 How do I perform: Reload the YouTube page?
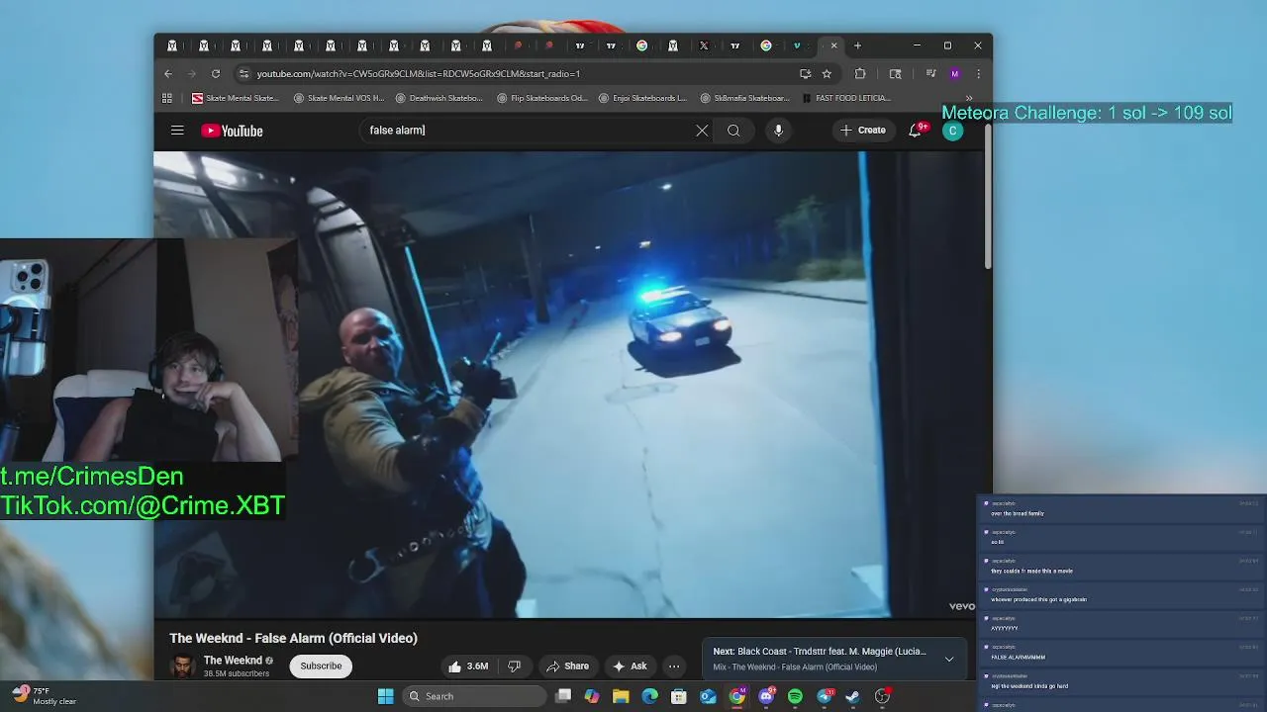pyautogui.click(x=215, y=73)
